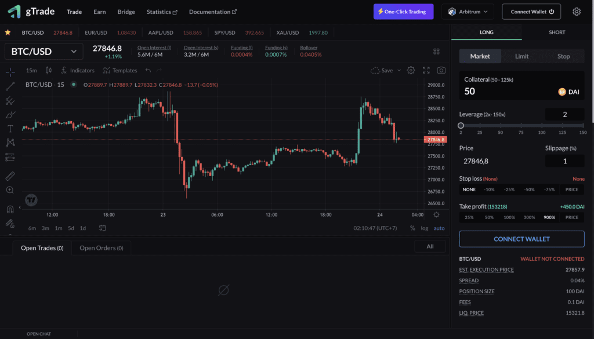Open the Documentation external link
This screenshot has height=339, width=594.
click(213, 12)
